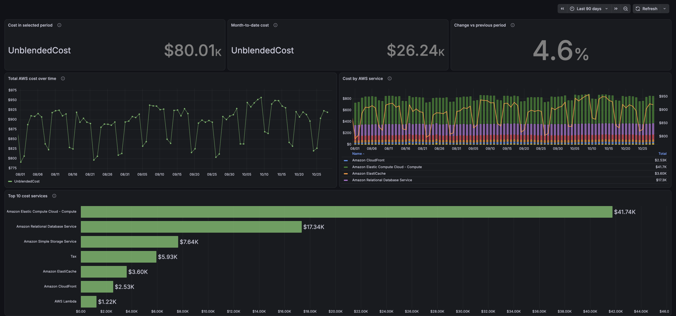This screenshot has width=676, height=316.
Task: Shift time range forward with double-right arrows
Action: click(x=616, y=9)
